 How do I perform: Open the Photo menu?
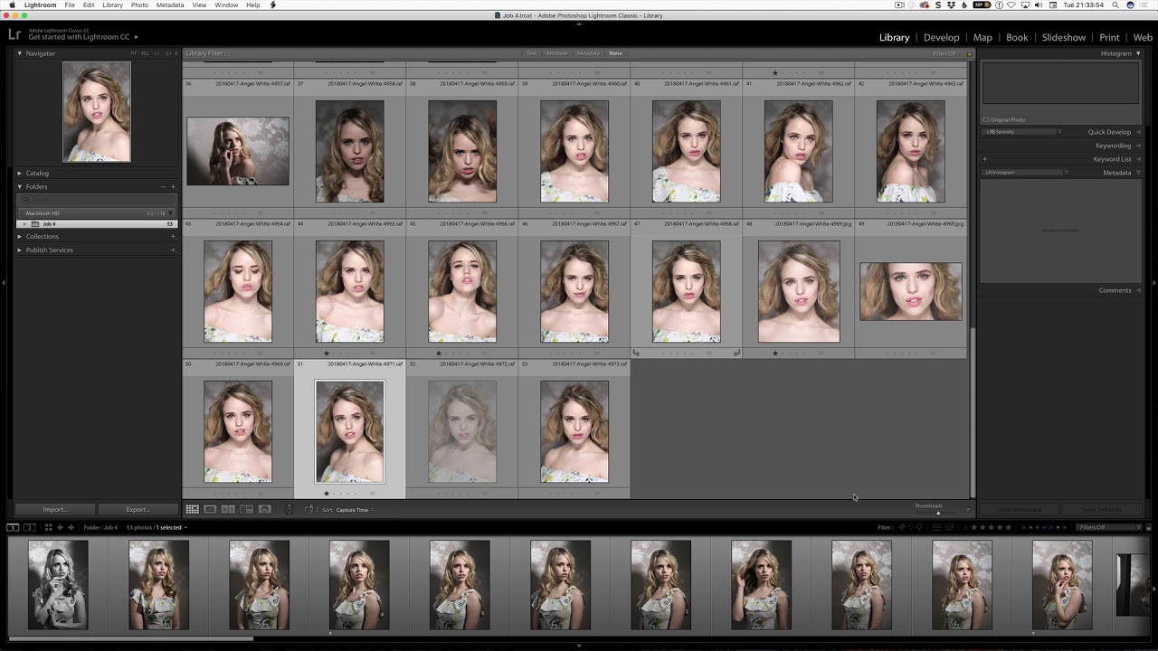point(139,5)
